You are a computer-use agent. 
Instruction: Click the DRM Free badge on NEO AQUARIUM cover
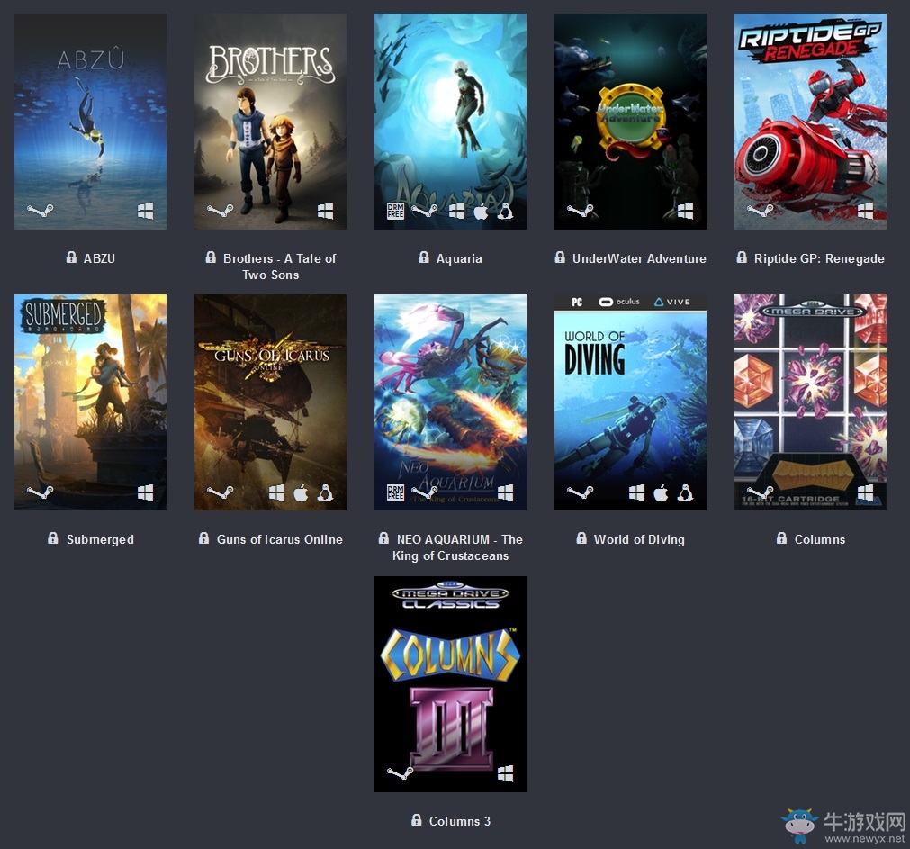pos(395,492)
